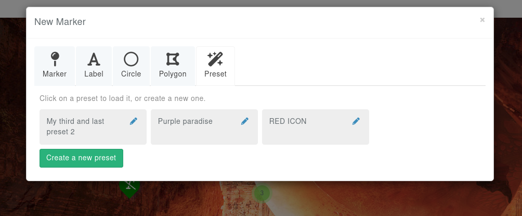522x216 pixels.
Task: Click the magic wand Preset icon
Action: (x=215, y=59)
